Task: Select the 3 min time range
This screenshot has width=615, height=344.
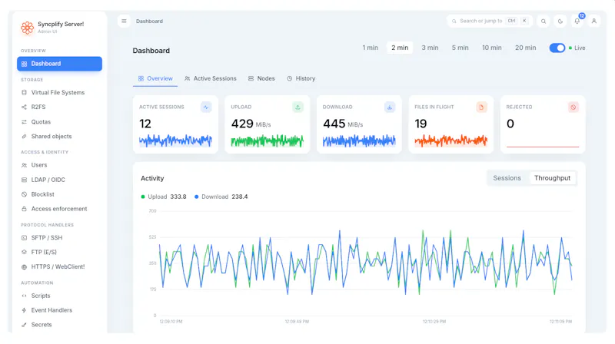Action: tap(430, 48)
